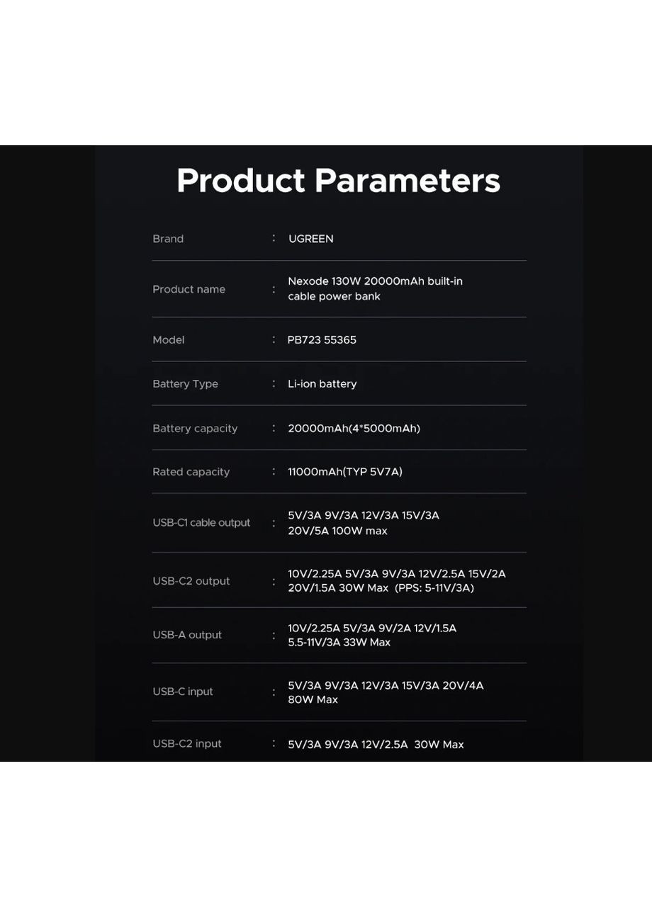The width and height of the screenshot is (652, 907).
Task: Click the Battery capacity label
Action: point(195,429)
